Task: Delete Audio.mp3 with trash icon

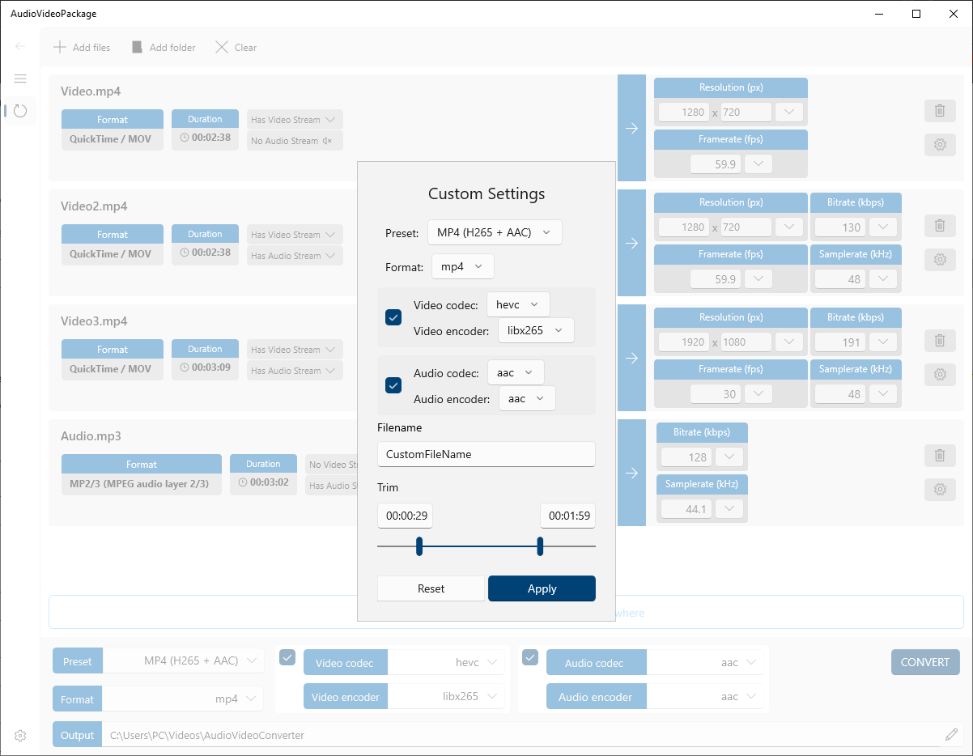Action: (x=940, y=456)
